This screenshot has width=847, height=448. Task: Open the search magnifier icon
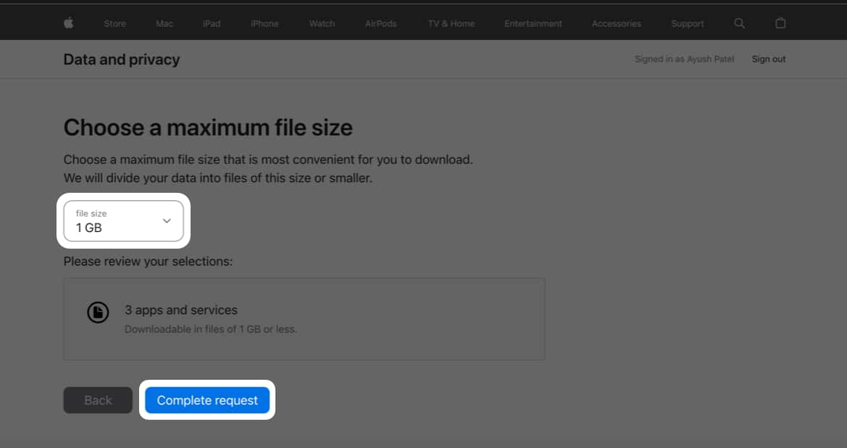(x=740, y=23)
